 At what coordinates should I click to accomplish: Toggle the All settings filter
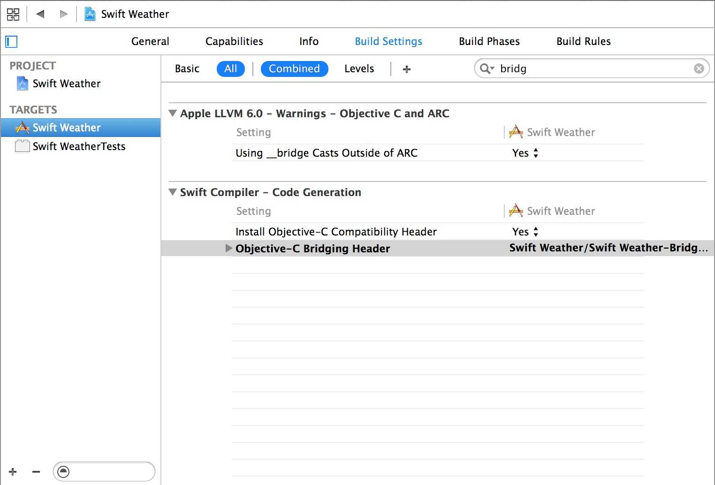(231, 69)
